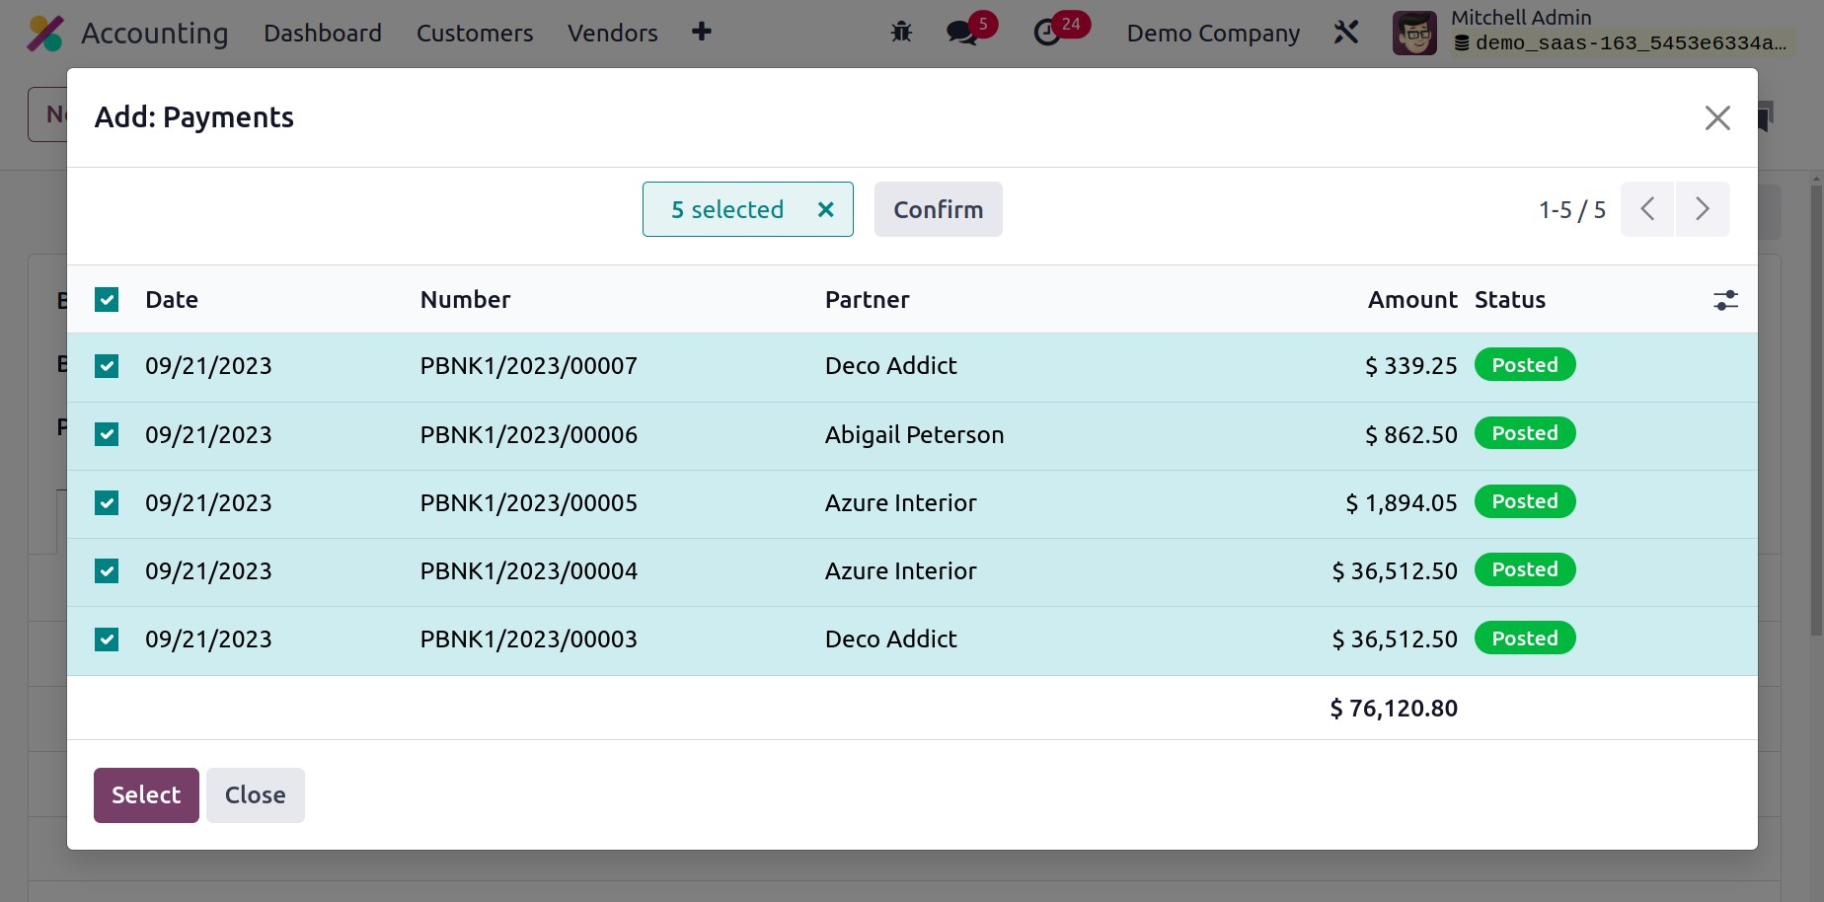Toggle the select-all header checkbox
1824x902 pixels.
(107, 300)
